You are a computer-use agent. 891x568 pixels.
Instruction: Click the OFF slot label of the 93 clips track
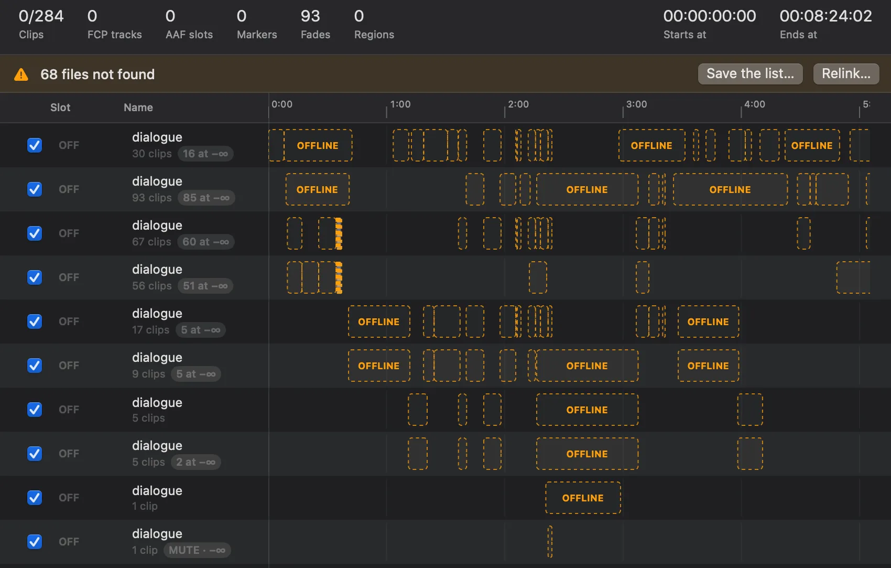(x=69, y=189)
